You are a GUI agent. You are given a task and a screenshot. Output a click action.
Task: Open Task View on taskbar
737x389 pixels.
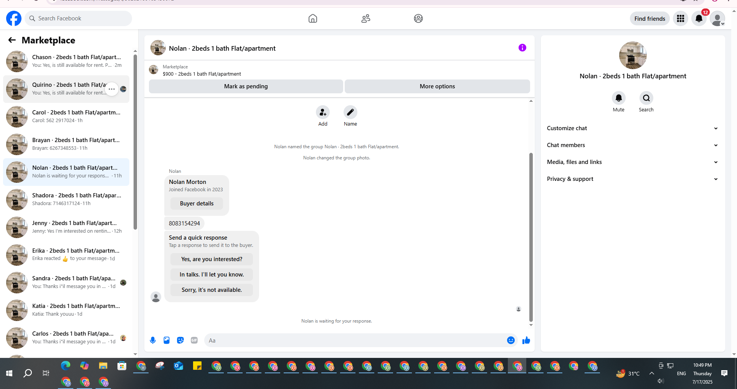pos(46,373)
